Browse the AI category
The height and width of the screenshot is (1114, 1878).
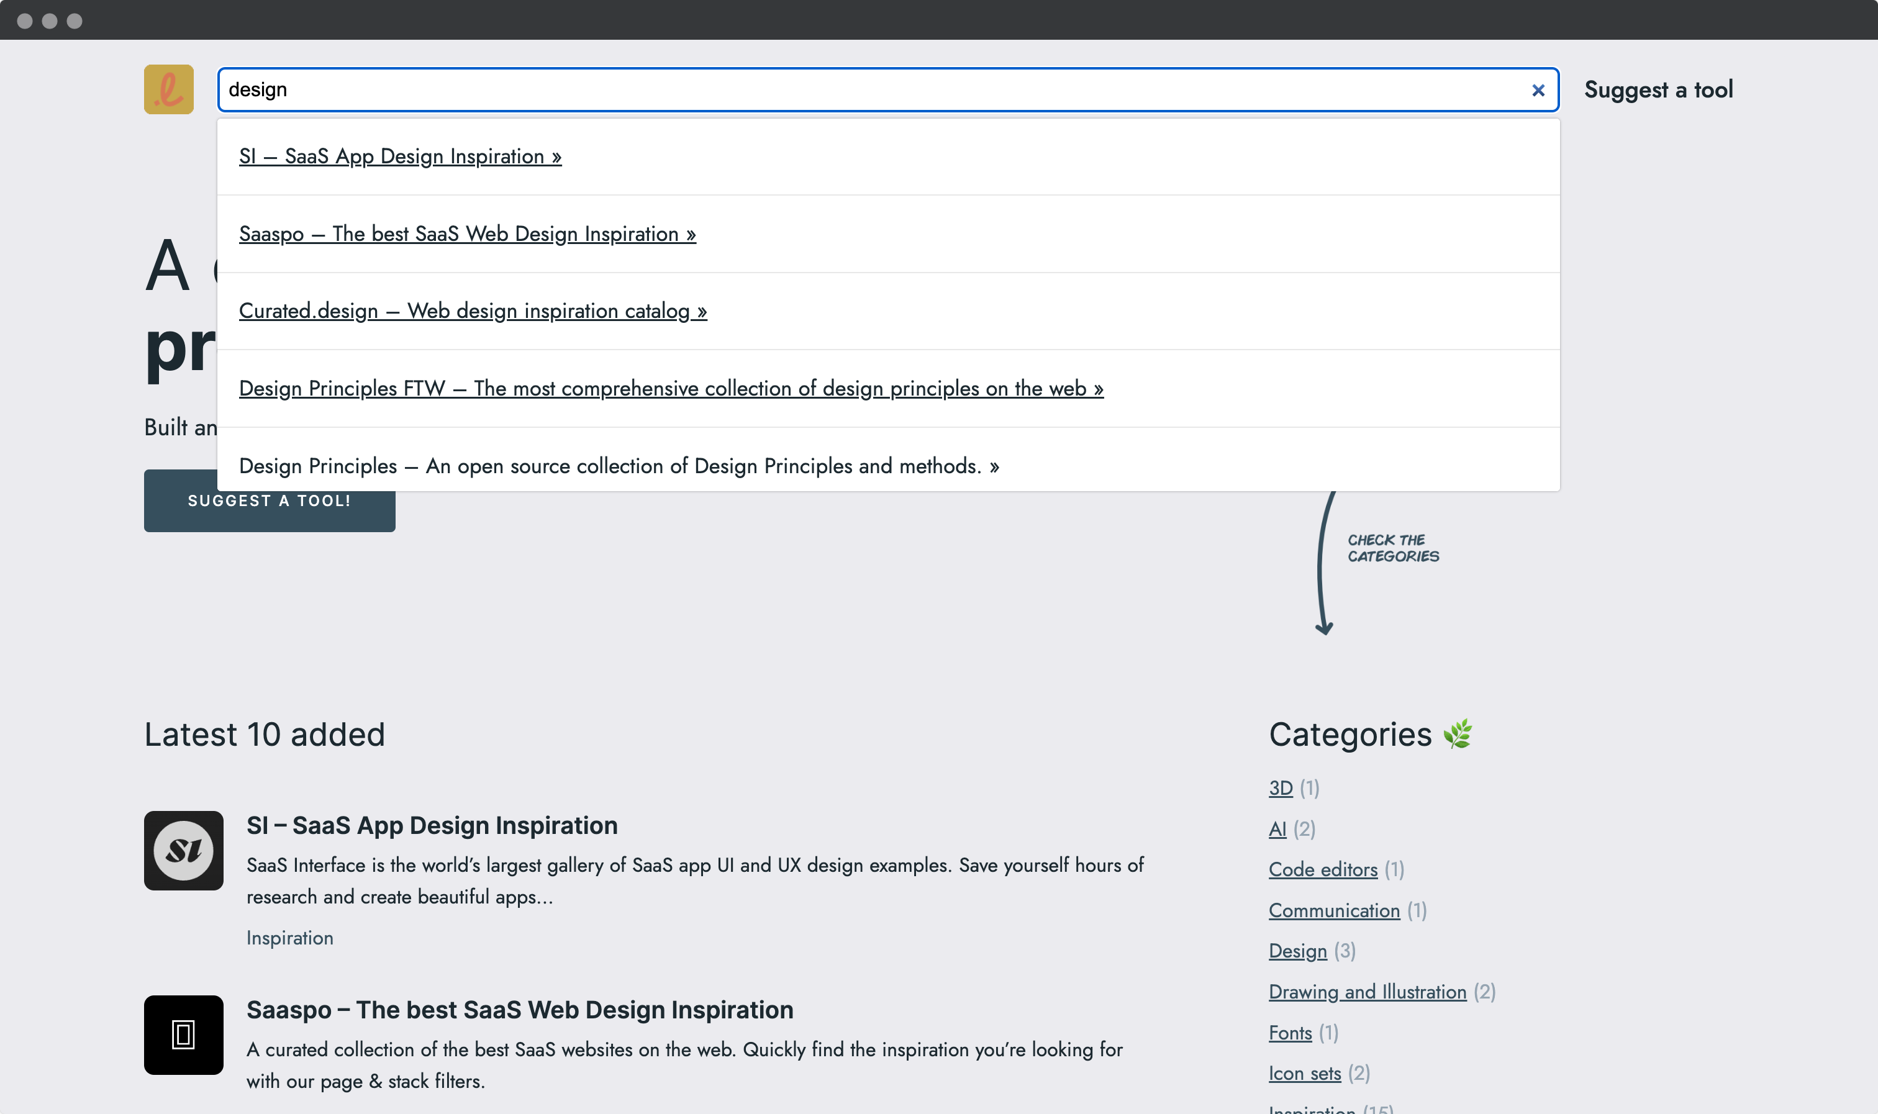point(1277,829)
